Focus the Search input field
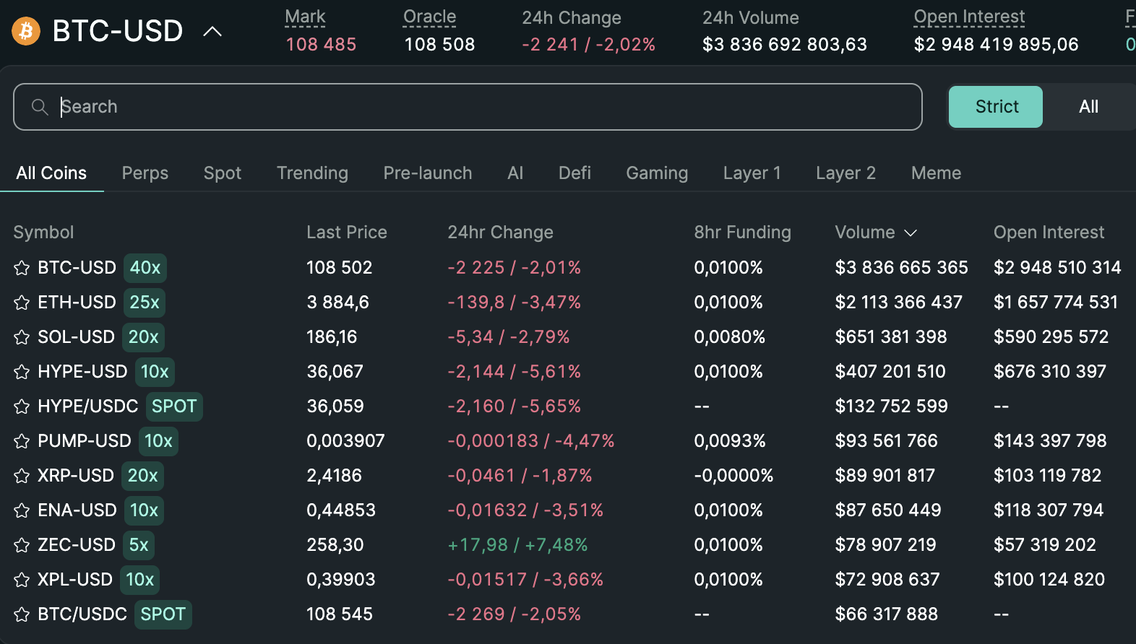 [x=477, y=107]
